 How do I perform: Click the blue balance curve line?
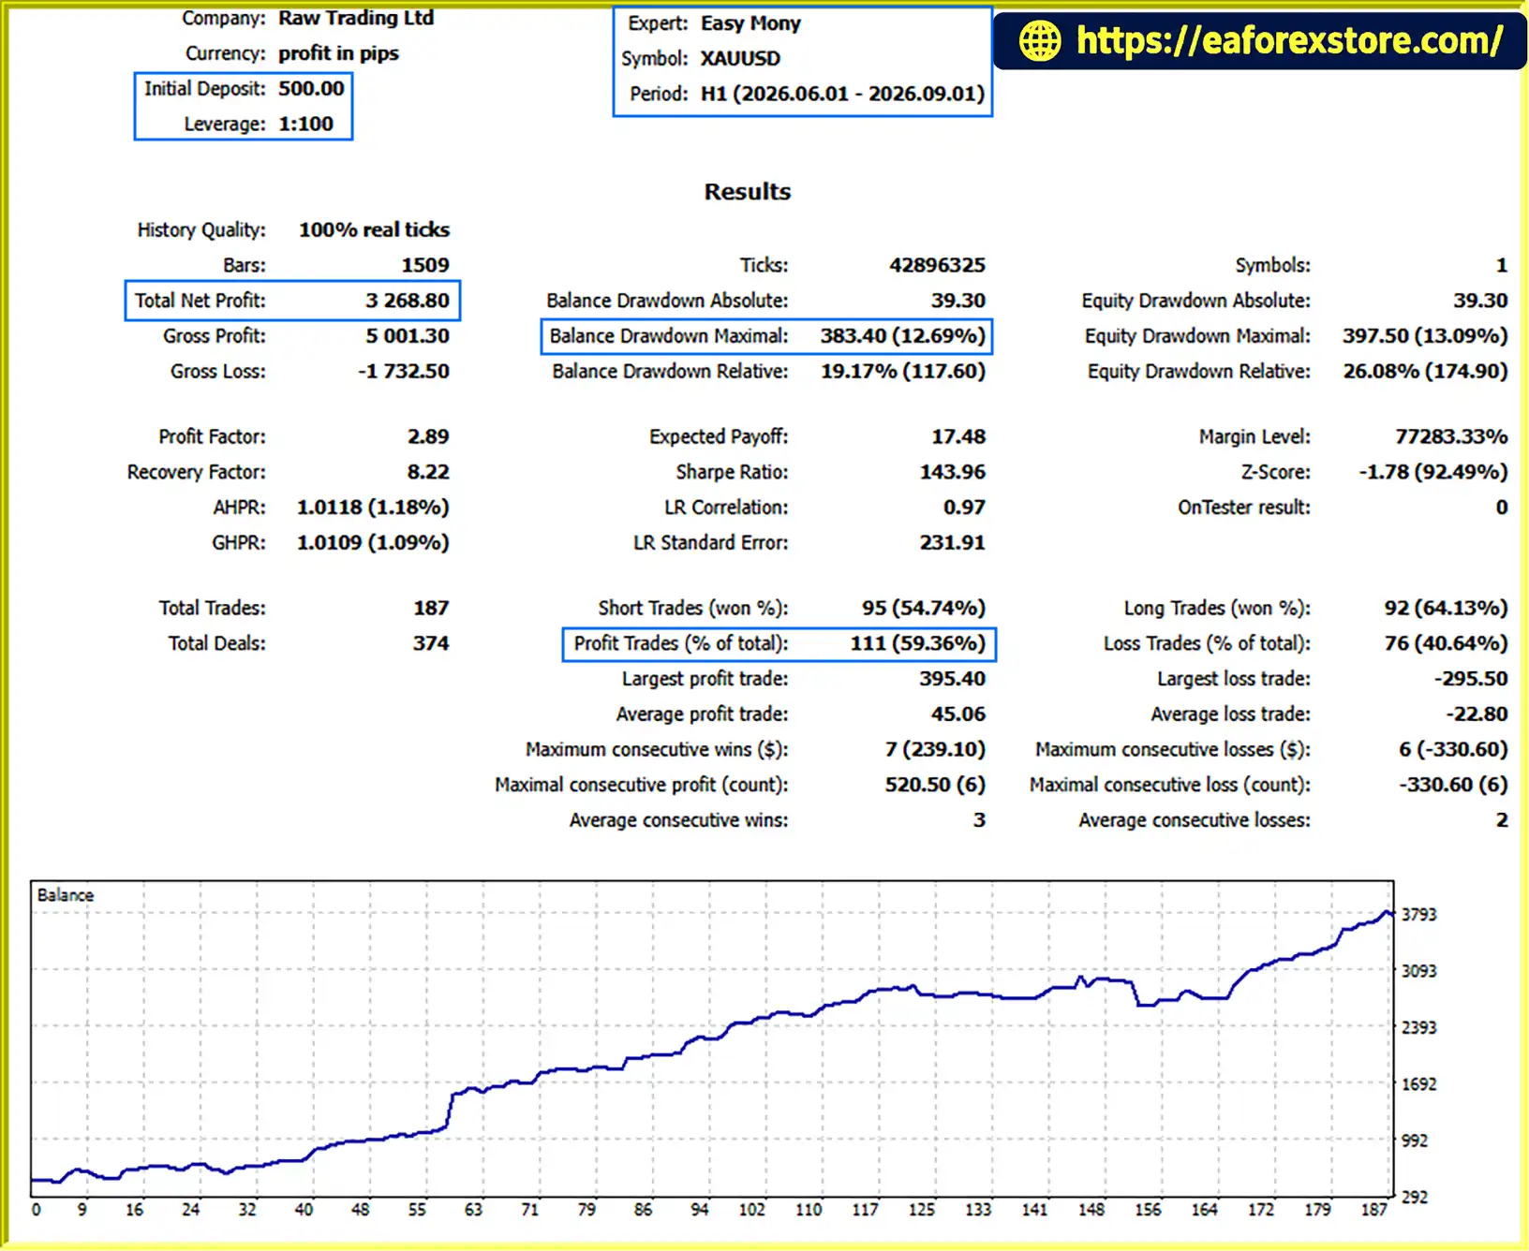712,1038
